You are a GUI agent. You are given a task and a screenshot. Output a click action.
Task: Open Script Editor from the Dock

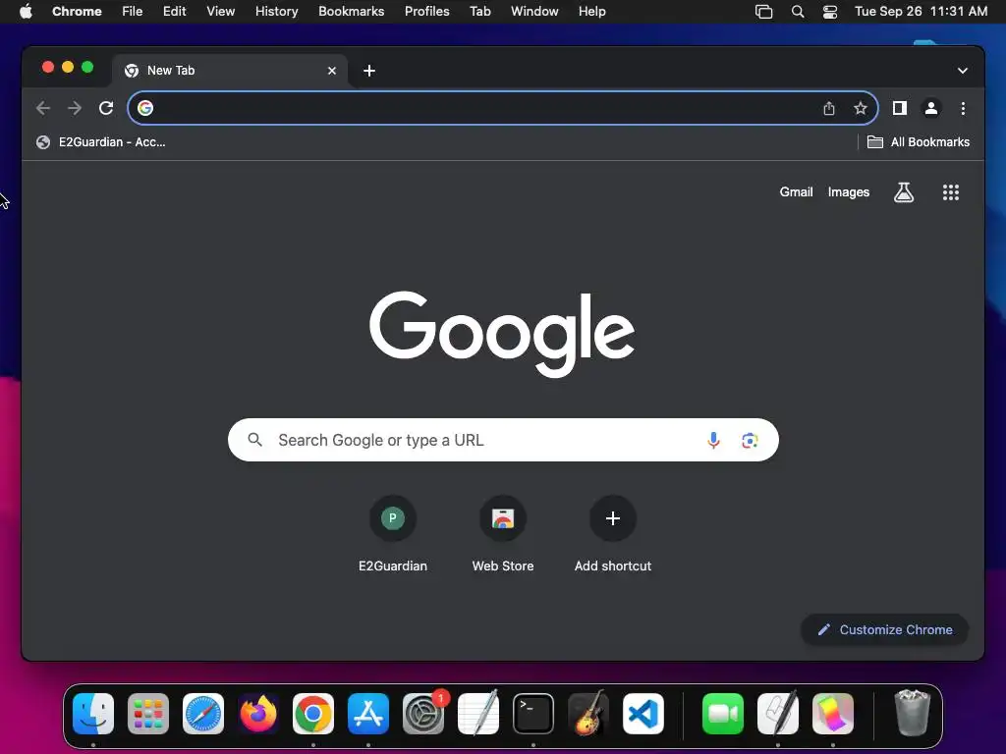point(778,714)
